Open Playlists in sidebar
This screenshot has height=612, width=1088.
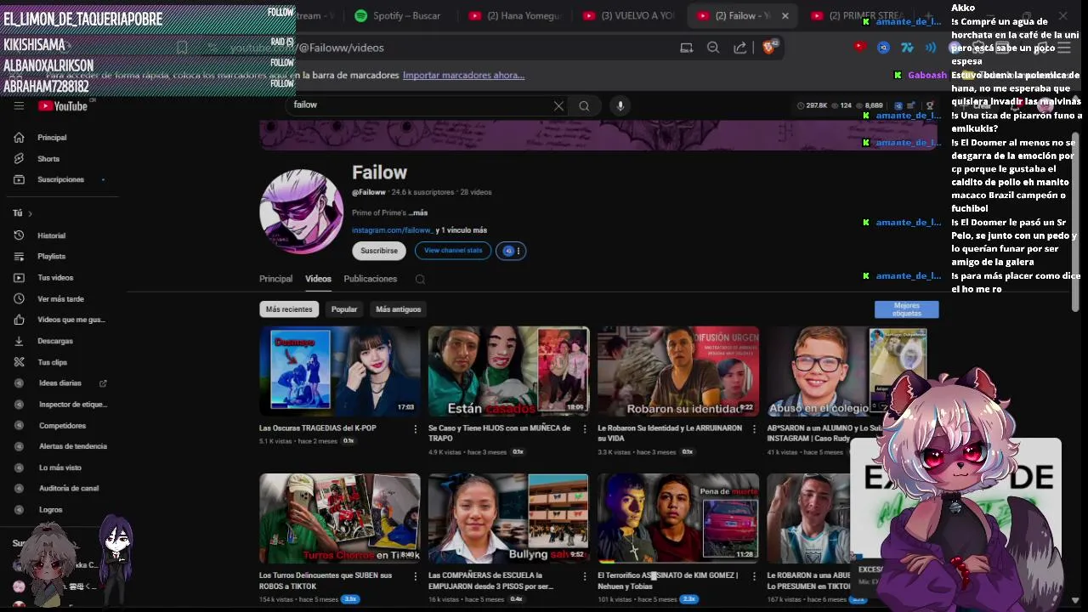click(51, 257)
